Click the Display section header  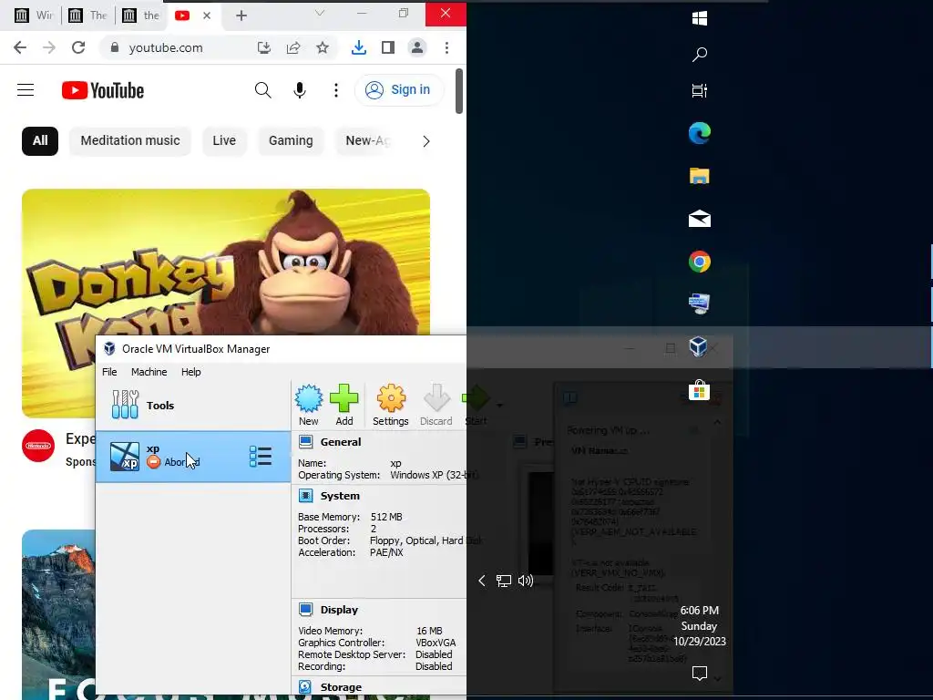339,610
